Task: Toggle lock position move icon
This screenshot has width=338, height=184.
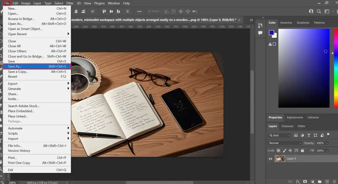Action: click(290, 151)
